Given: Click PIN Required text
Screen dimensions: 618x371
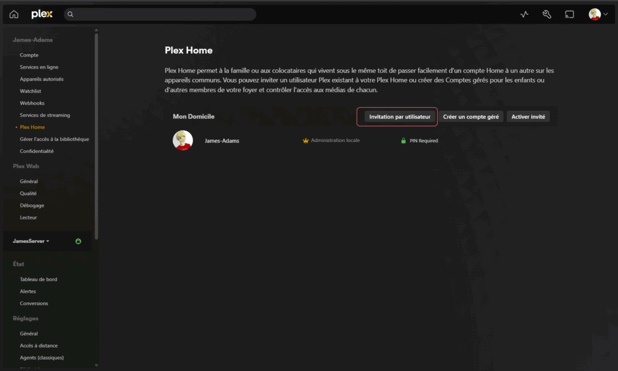Looking at the screenshot, I should point(424,141).
